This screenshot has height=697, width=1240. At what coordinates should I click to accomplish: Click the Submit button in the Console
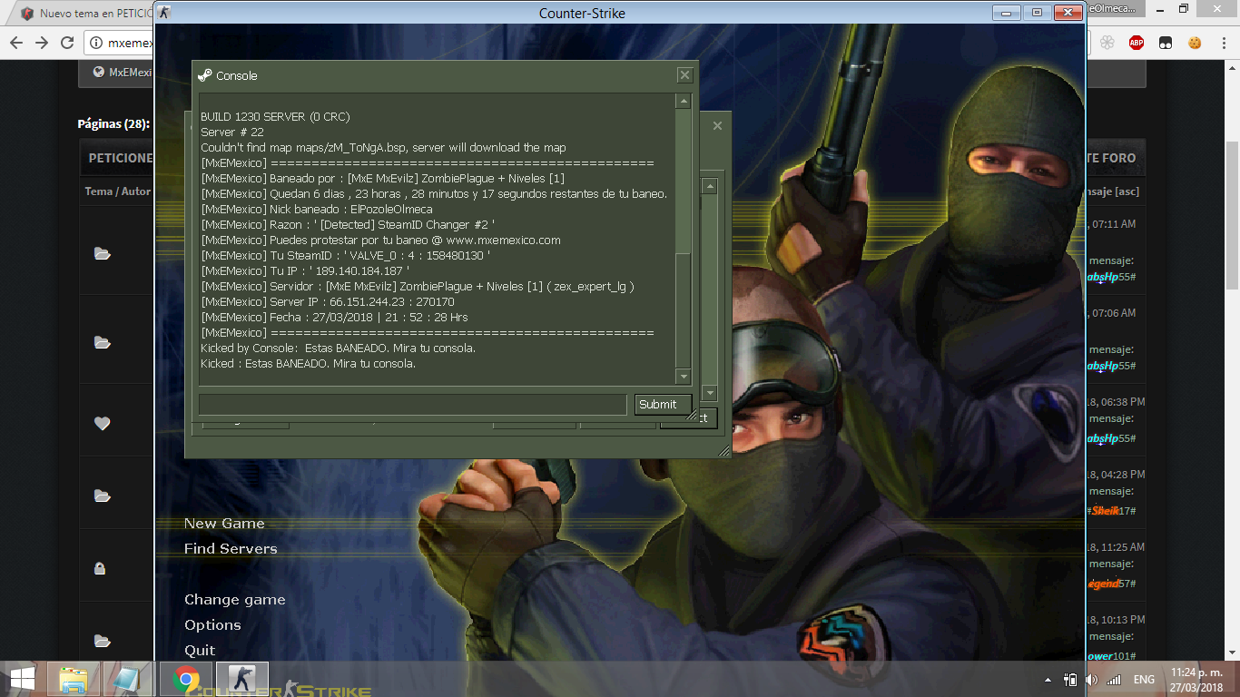point(663,405)
